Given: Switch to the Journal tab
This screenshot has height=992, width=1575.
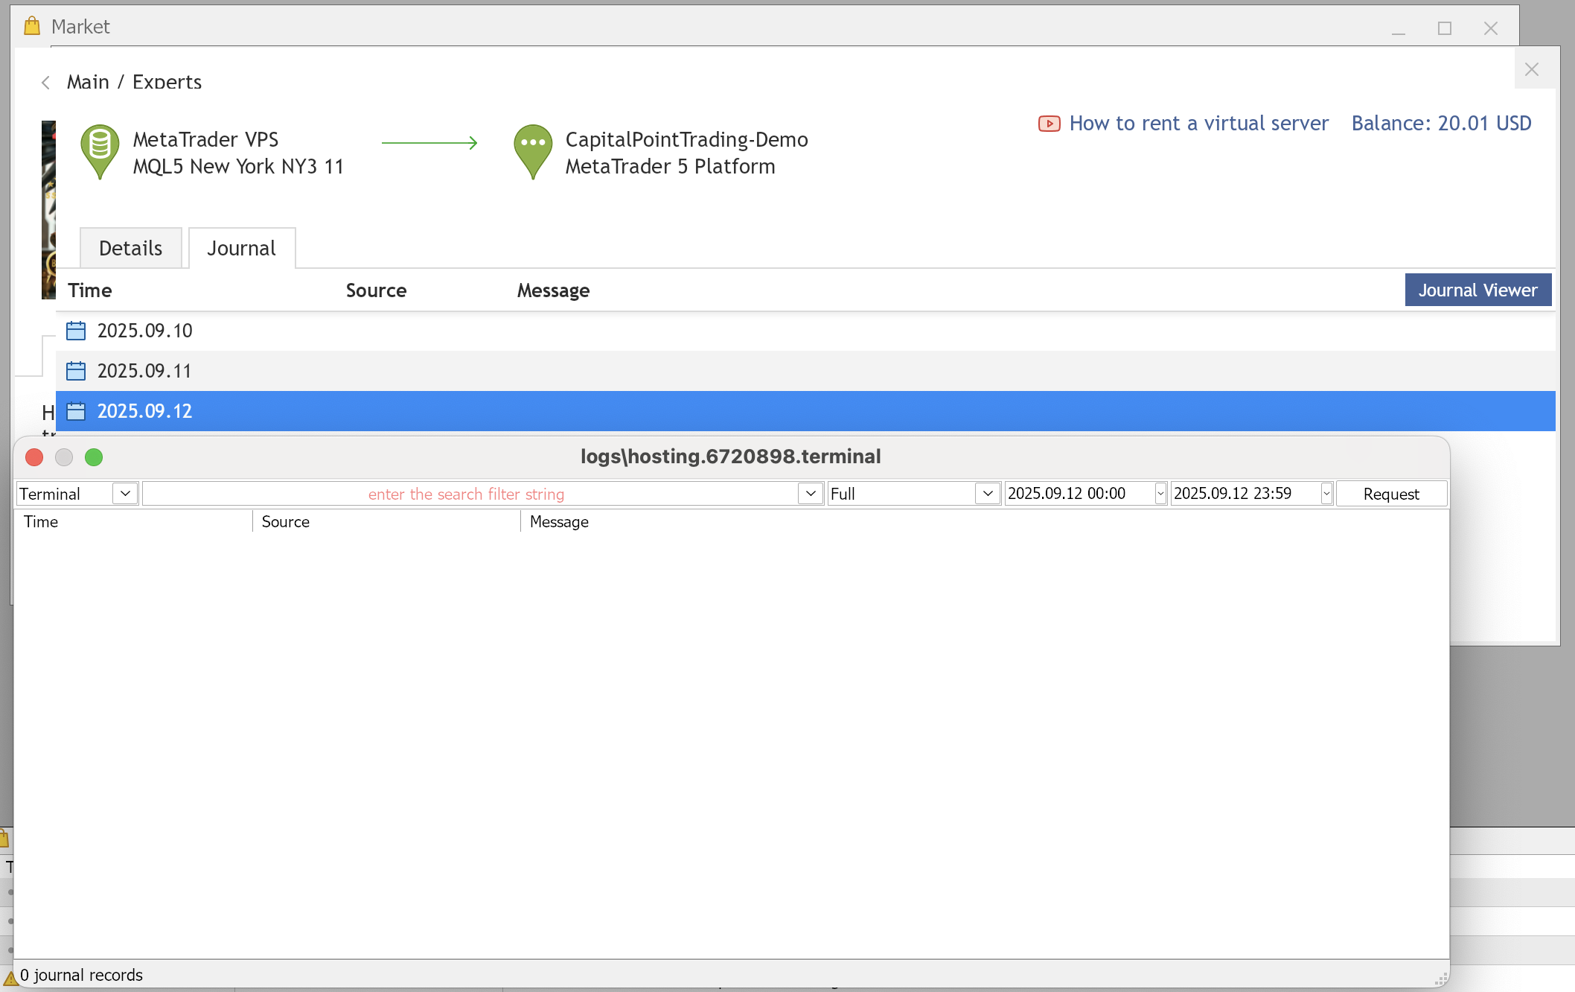Looking at the screenshot, I should (x=242, y=248).
